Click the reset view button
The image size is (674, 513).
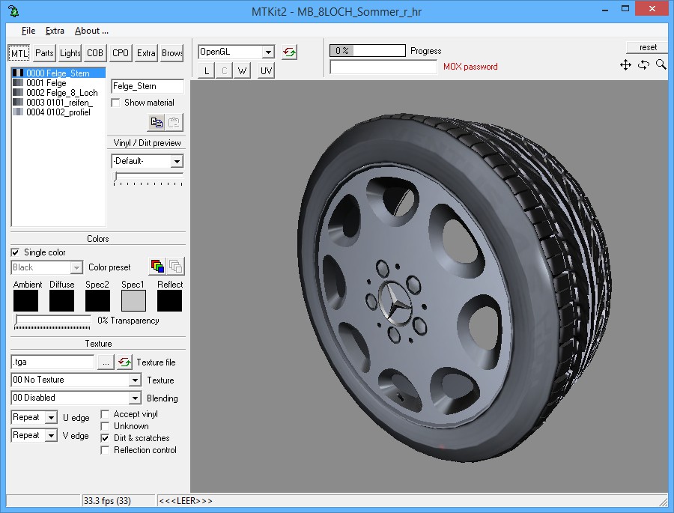(x=647, y=47)
